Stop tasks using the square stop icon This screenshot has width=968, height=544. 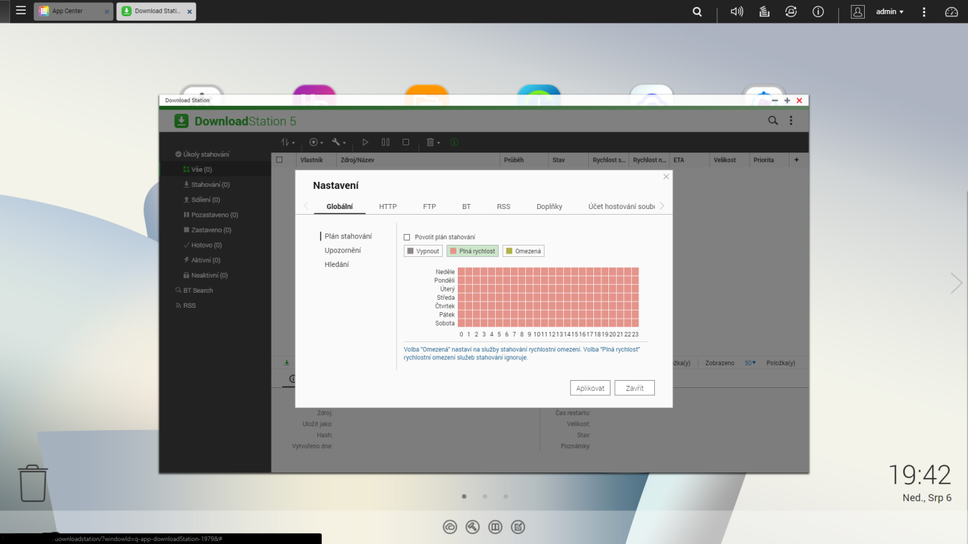tap(406, 142)
